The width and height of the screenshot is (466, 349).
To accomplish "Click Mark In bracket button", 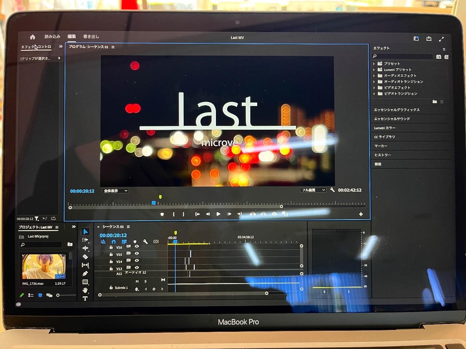I will pos(174,214).
